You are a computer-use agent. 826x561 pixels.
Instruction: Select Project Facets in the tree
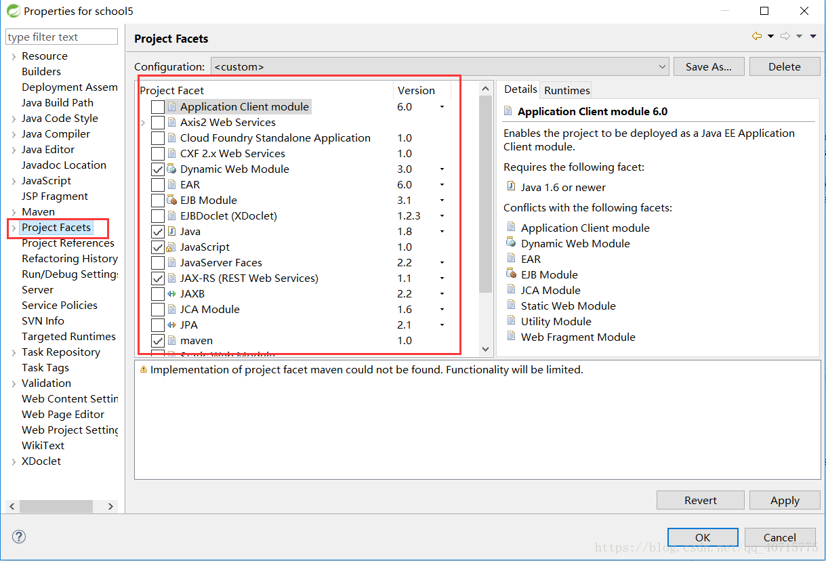pos(56,228)
